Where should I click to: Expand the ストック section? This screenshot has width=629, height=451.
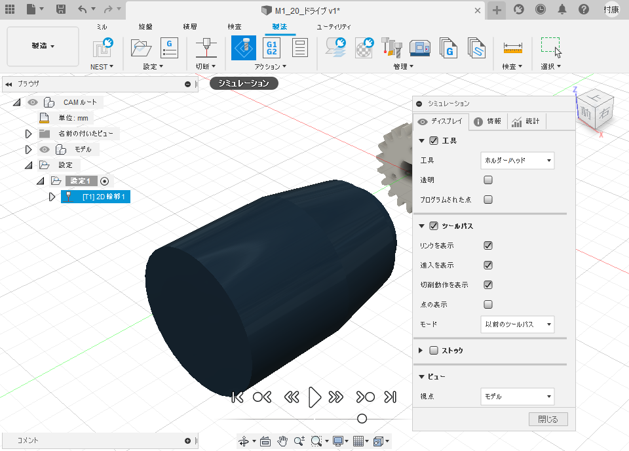(421, 350)
